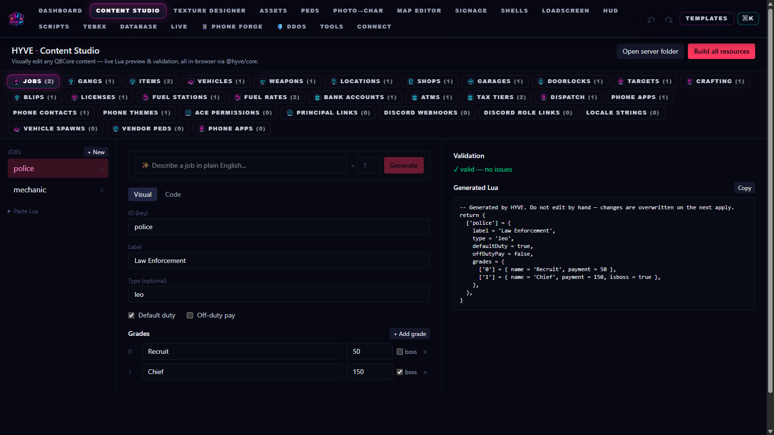This screenshot has width=774, height=435.
Task: Open the Licenses category chip
Action: 100,97
